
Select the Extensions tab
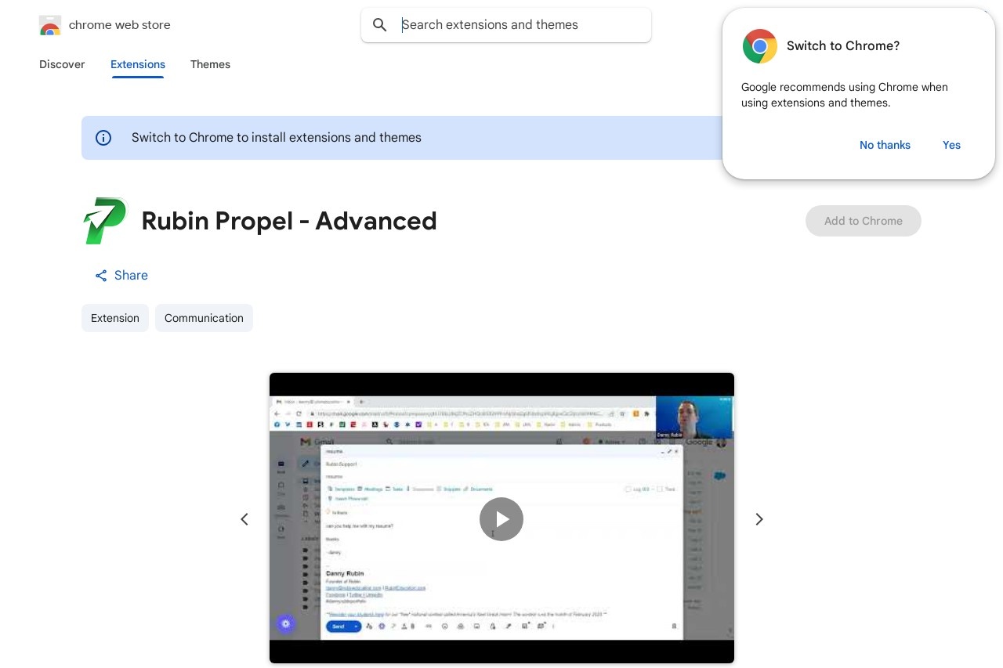(138, 64)
